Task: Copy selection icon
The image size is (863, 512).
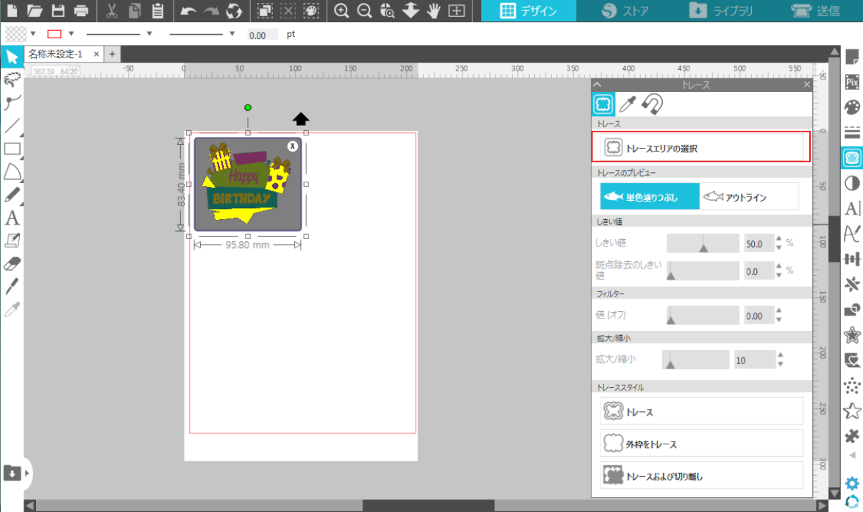Action: point(135,10)
